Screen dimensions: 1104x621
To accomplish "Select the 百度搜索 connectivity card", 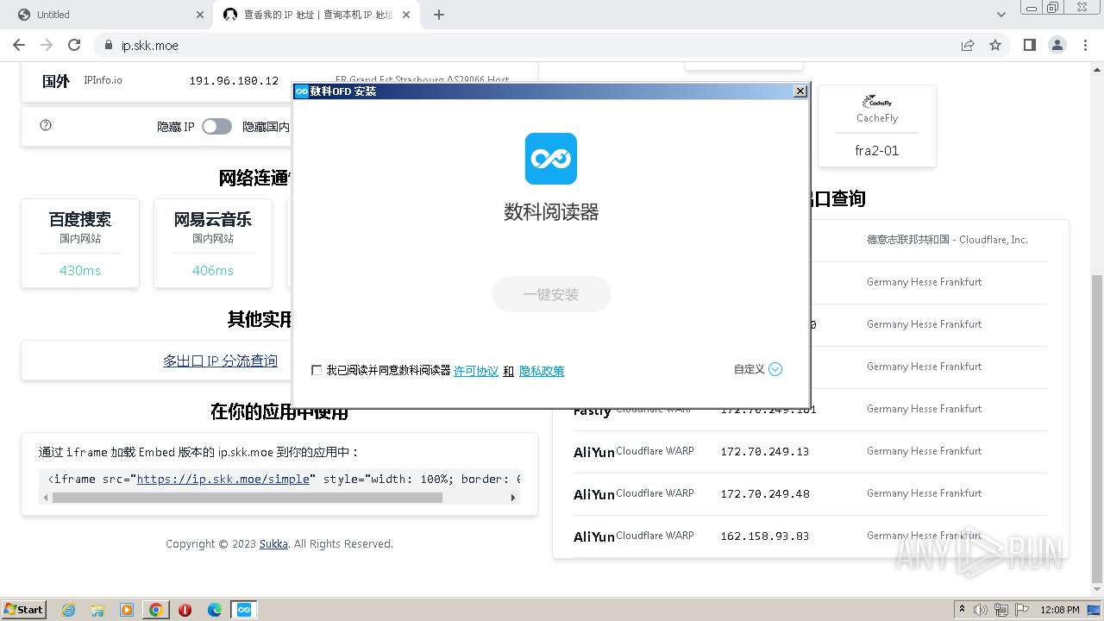I will click(x=80, y=243).
